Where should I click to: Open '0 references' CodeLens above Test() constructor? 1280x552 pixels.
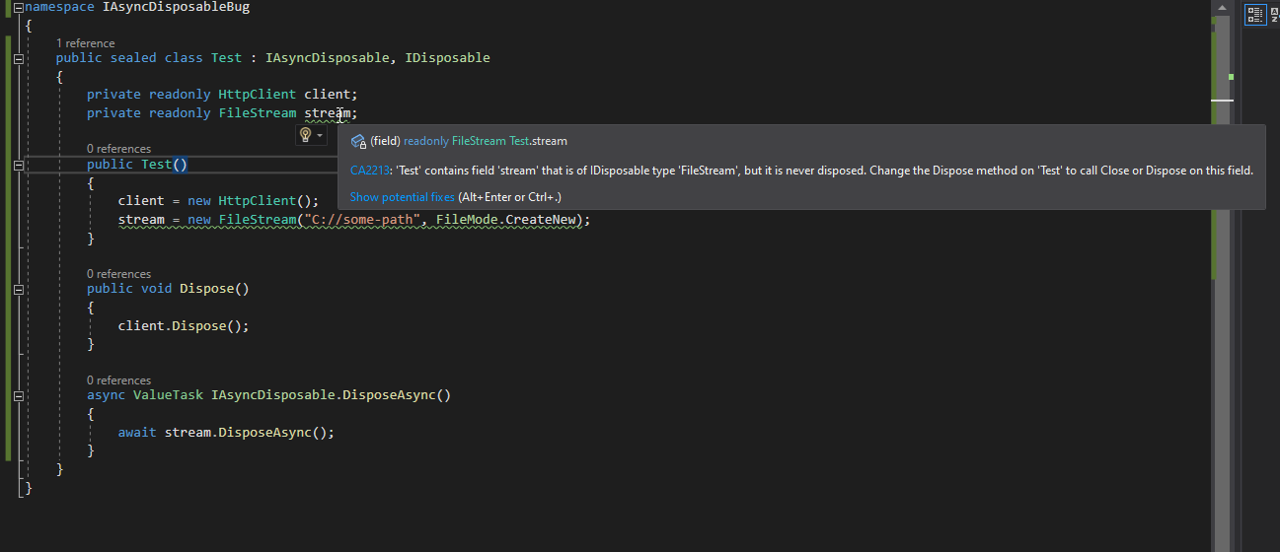pos(118,150)
